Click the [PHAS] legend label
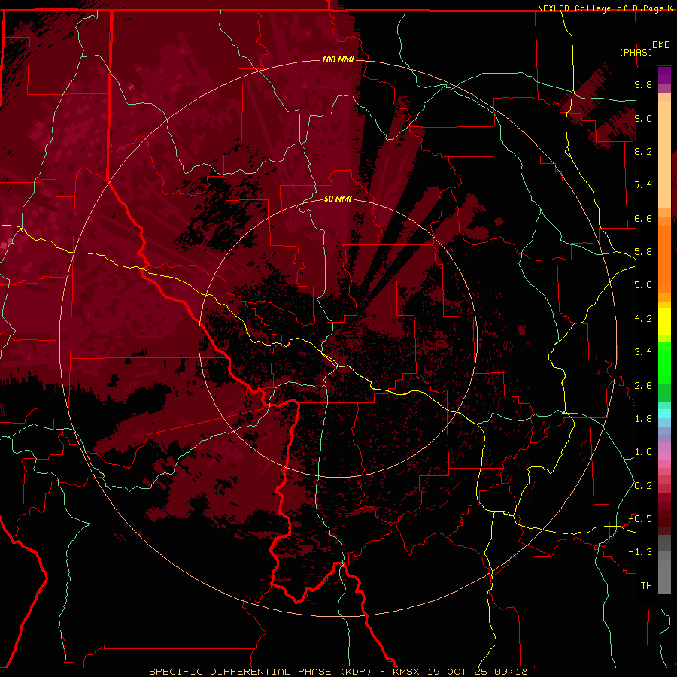 pyautogui.click(x=636, y=52)
